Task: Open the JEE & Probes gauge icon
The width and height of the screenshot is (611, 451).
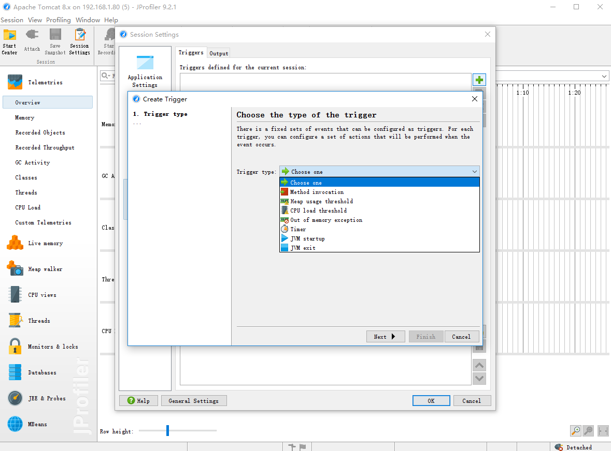Action: pos(15,398)
